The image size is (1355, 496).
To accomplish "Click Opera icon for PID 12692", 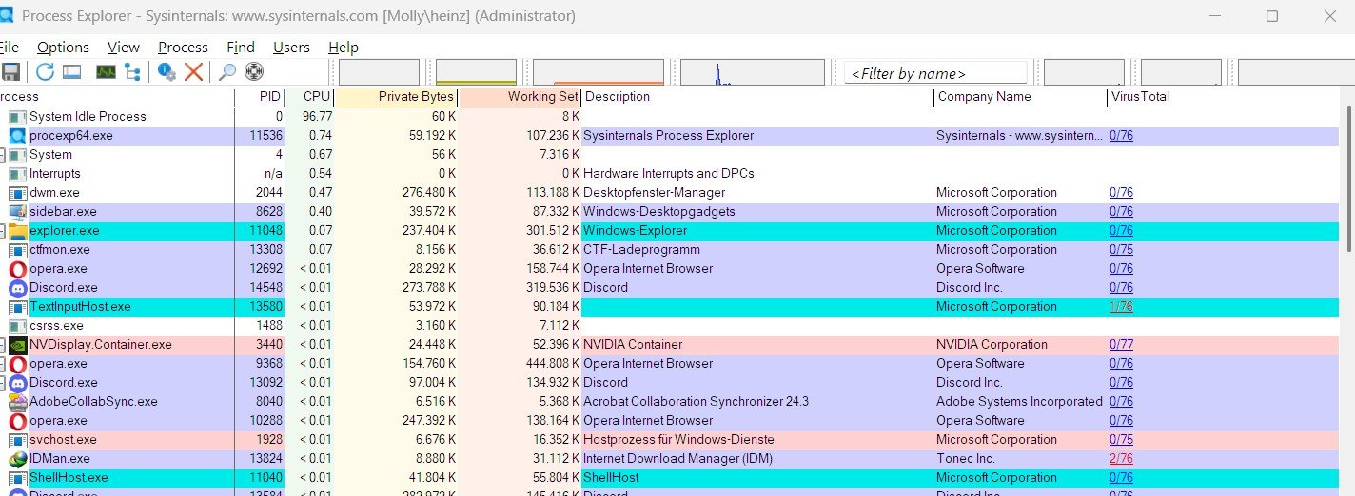I will [17, 269].
